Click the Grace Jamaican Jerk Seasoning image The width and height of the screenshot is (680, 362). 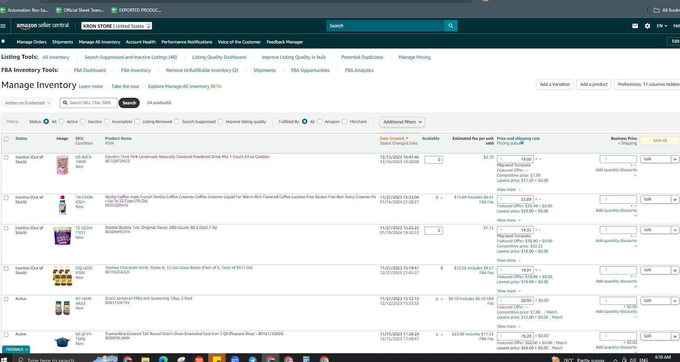click(62, 308)
